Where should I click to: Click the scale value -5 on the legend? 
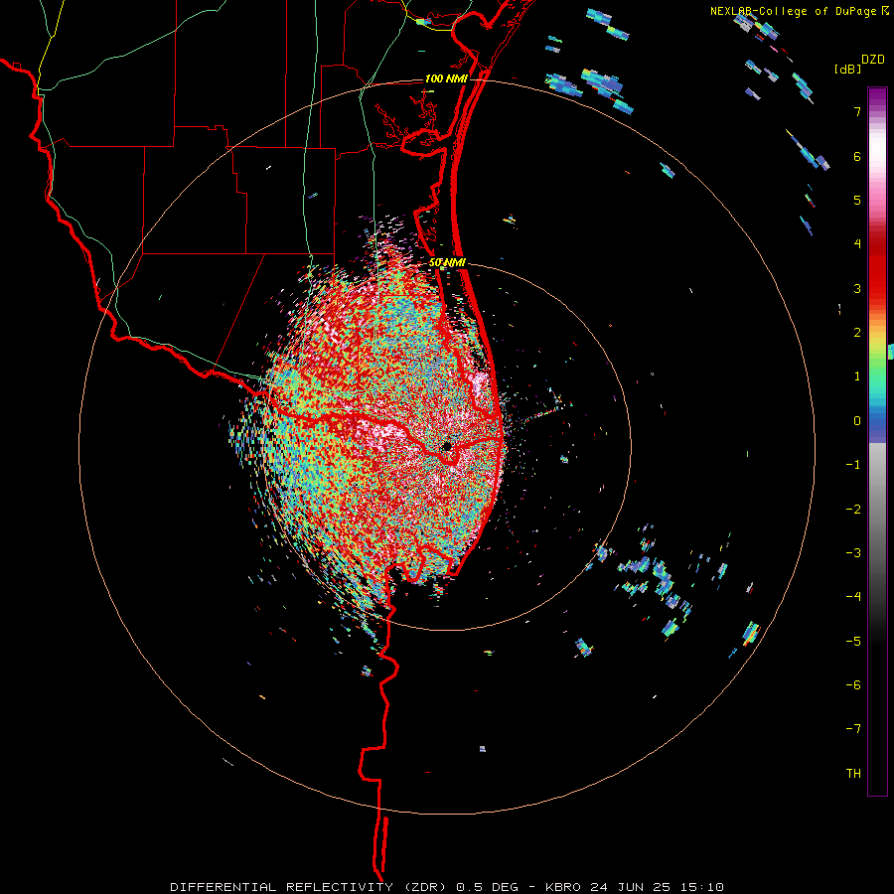[853, 642]
